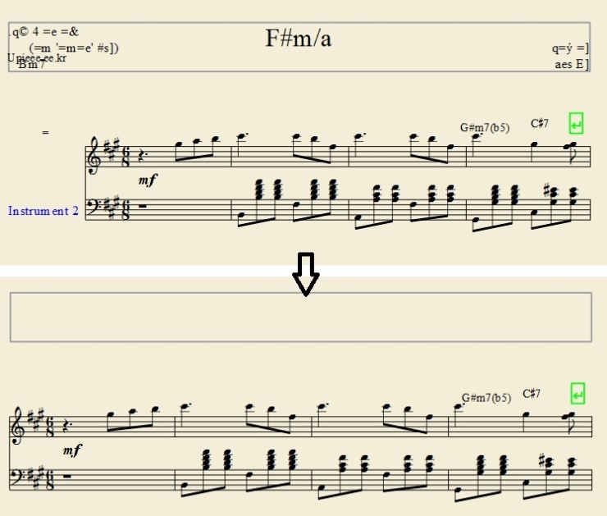The height and width of the screenshot is (516, 607).
Task: Click the downward arrow between the scores
Action: (306, 275)
